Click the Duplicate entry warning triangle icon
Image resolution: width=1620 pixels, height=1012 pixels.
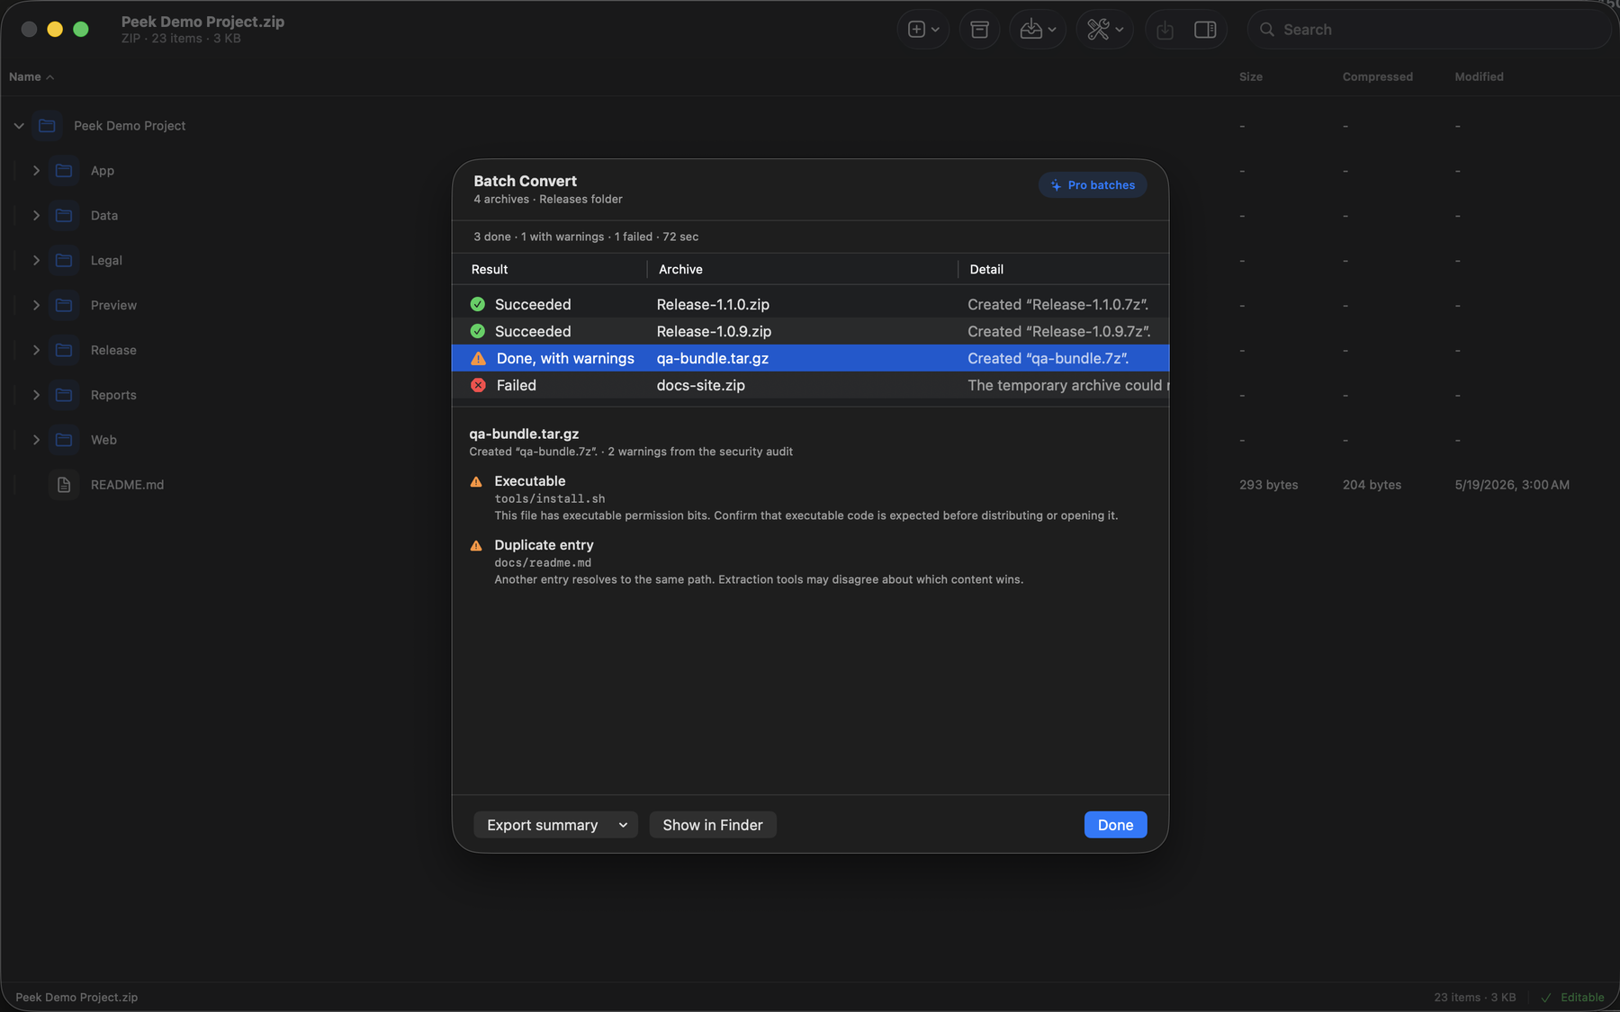coord(476,545)
